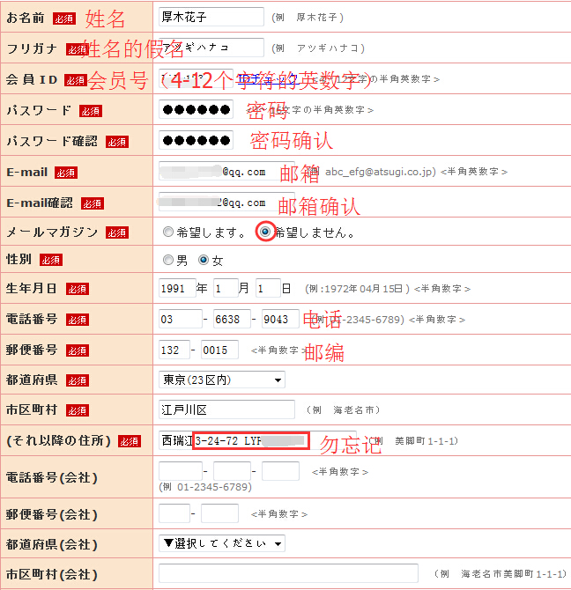This screenshot has width=571, height=590.
Task: Select the 希望しません mail magazine option
Action: (264, 232)
